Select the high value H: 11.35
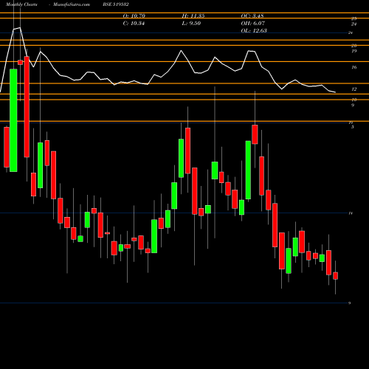 [x=193, y=16]
